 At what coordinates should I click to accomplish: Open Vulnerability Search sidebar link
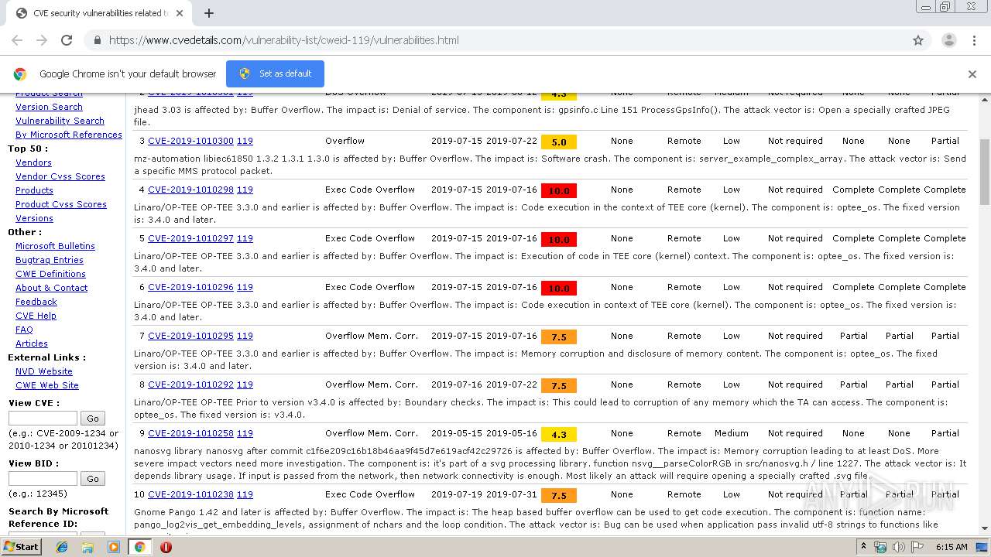point(60,121)
